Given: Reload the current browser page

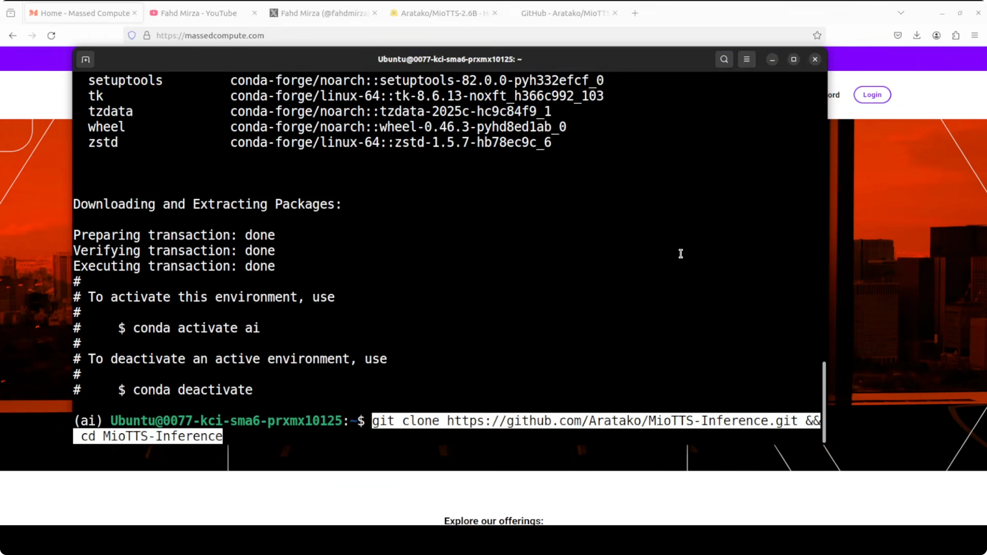Looking at the screenshot, I should point(51,36).
